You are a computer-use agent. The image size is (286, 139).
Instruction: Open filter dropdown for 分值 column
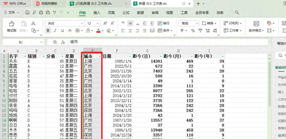[x=62, y=56]
